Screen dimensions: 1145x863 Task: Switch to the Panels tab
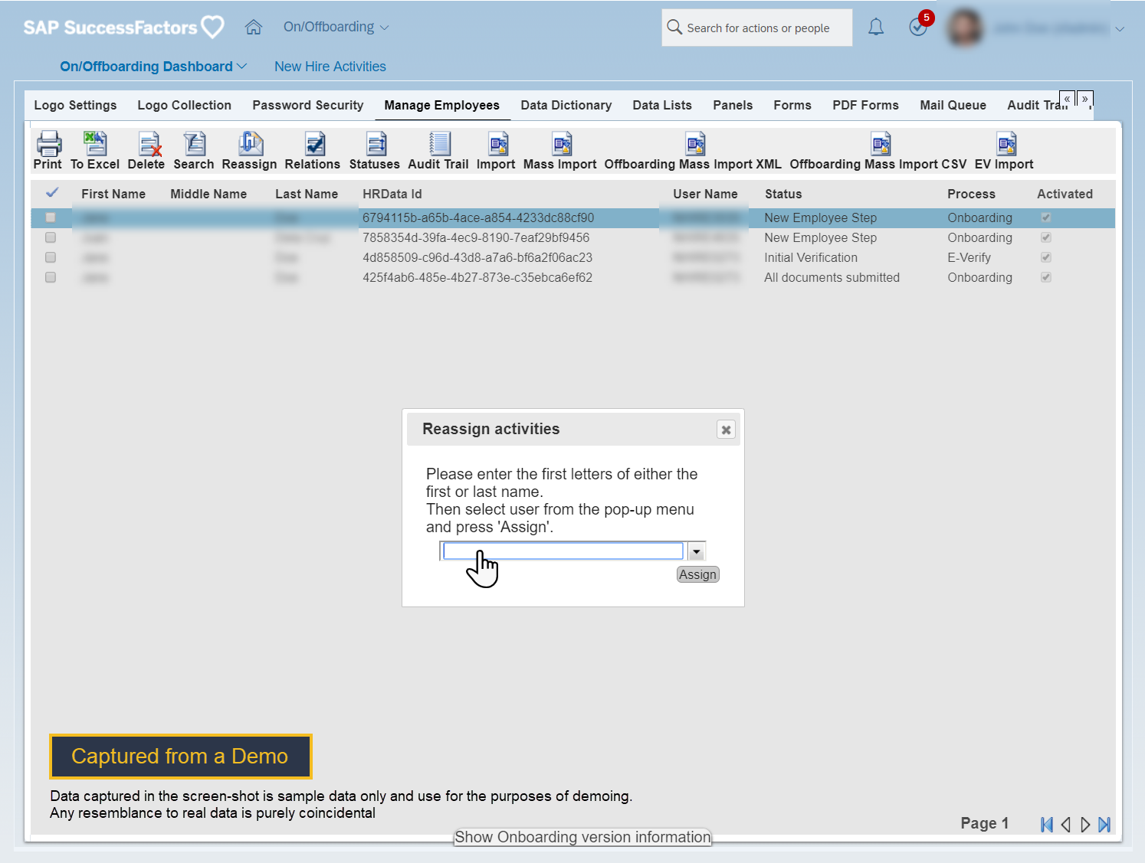733,105
